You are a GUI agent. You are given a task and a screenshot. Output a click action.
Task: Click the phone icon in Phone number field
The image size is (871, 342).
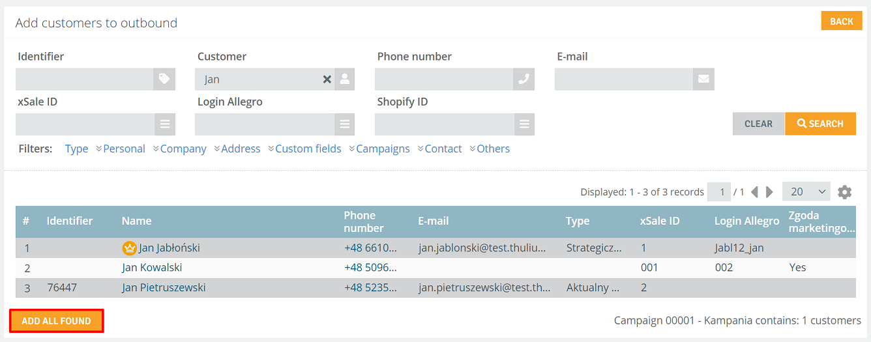(x=524, y=79)
